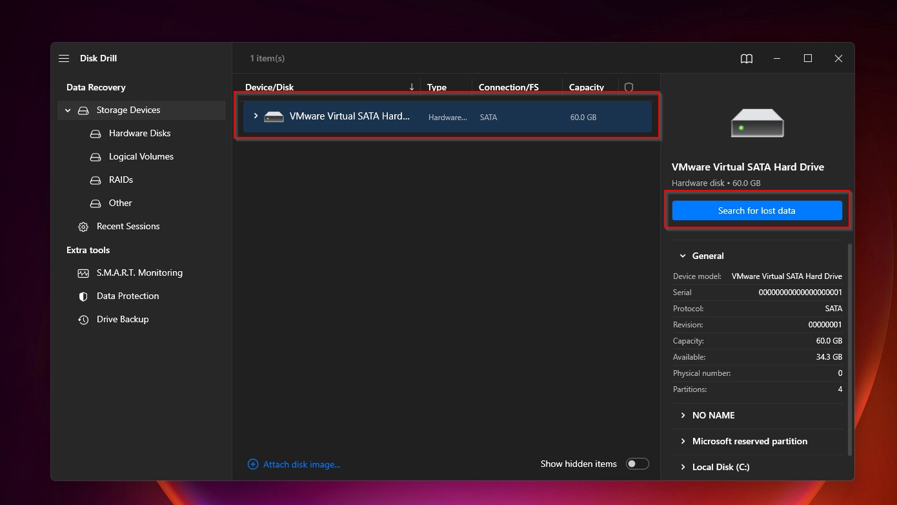Click the Revision value 00000001
Viewport: 897px width, 505px height.
pos(825,325)
